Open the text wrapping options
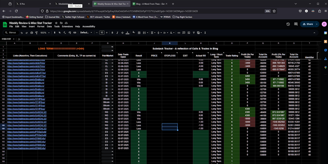The image size is (328, 164). click(x=166, y=33)
